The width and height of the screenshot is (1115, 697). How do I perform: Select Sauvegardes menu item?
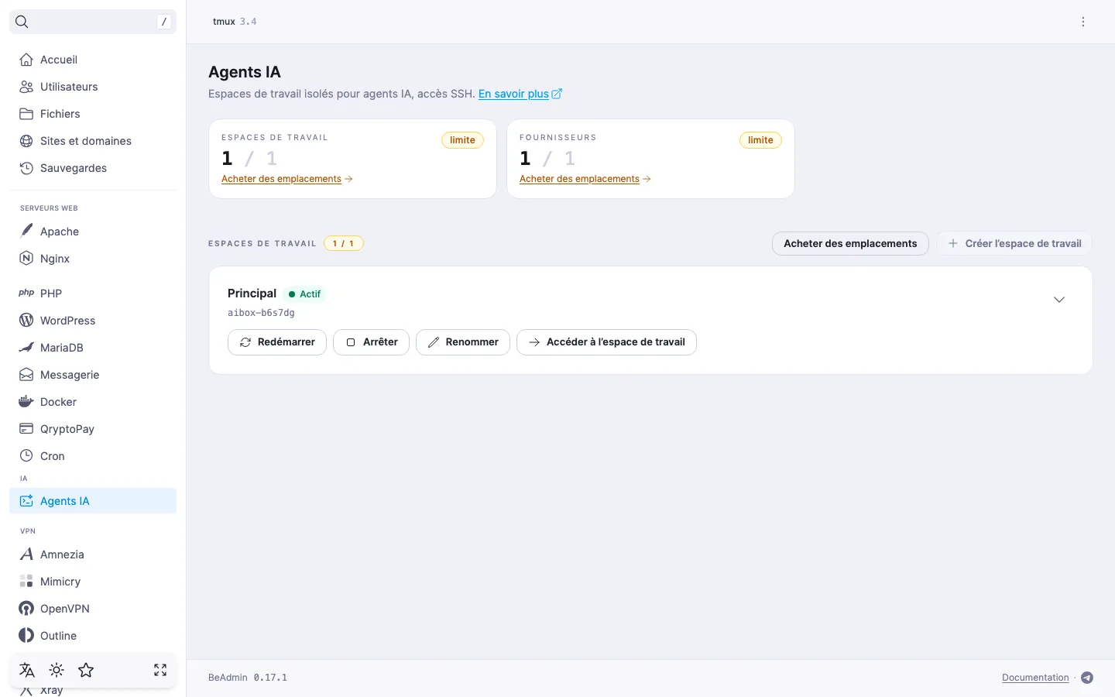pyautogui.click(x=93, y=168)
